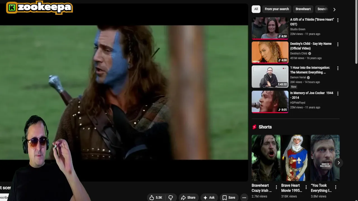The width and height of the screenshot is (358, 201).
Task: Open options menu for A Gift of a Thistle
Action: 338,20
